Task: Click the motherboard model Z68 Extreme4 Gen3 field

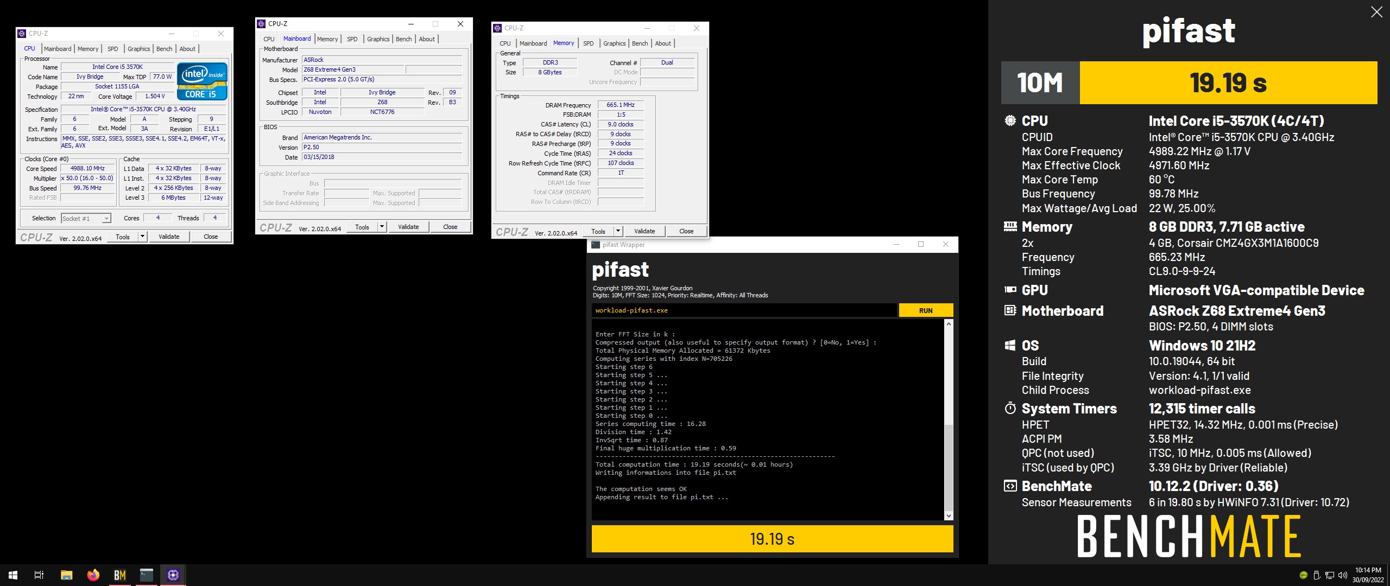Action: click(353, 69)
